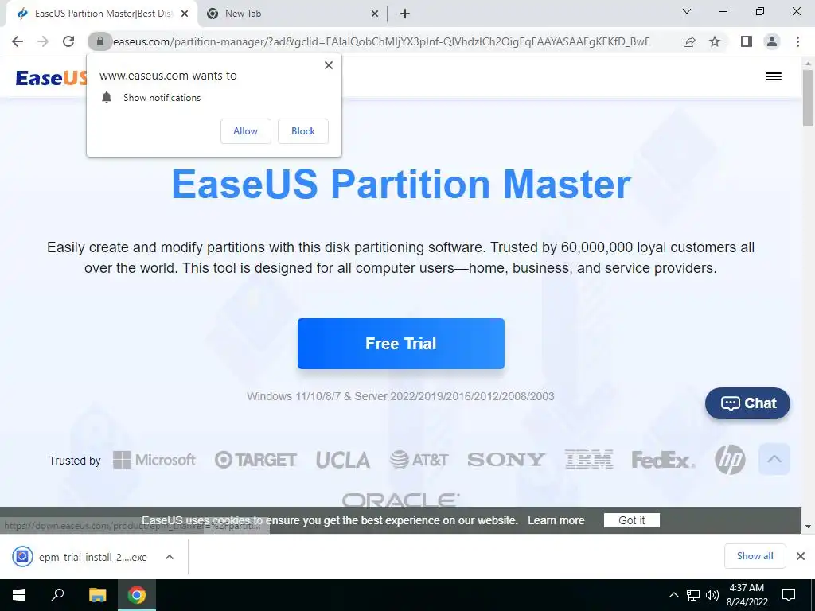Screen dimensions: 815x611
Task: Allow notifications from easeus.com
Action: [x=245, y=131]
